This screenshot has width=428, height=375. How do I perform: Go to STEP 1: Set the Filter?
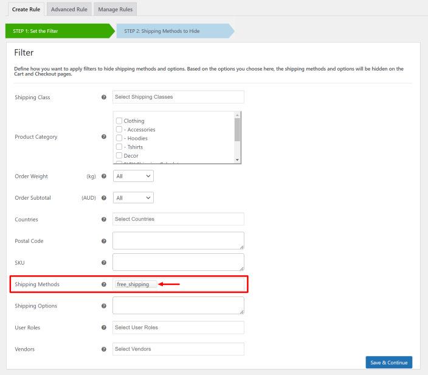point(60,31)
